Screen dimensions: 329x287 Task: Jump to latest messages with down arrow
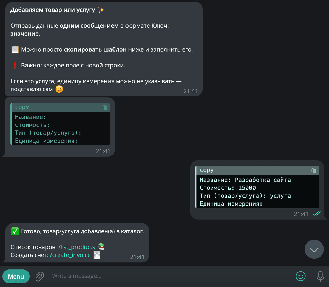pyautogui.click(x=314, y=249)
